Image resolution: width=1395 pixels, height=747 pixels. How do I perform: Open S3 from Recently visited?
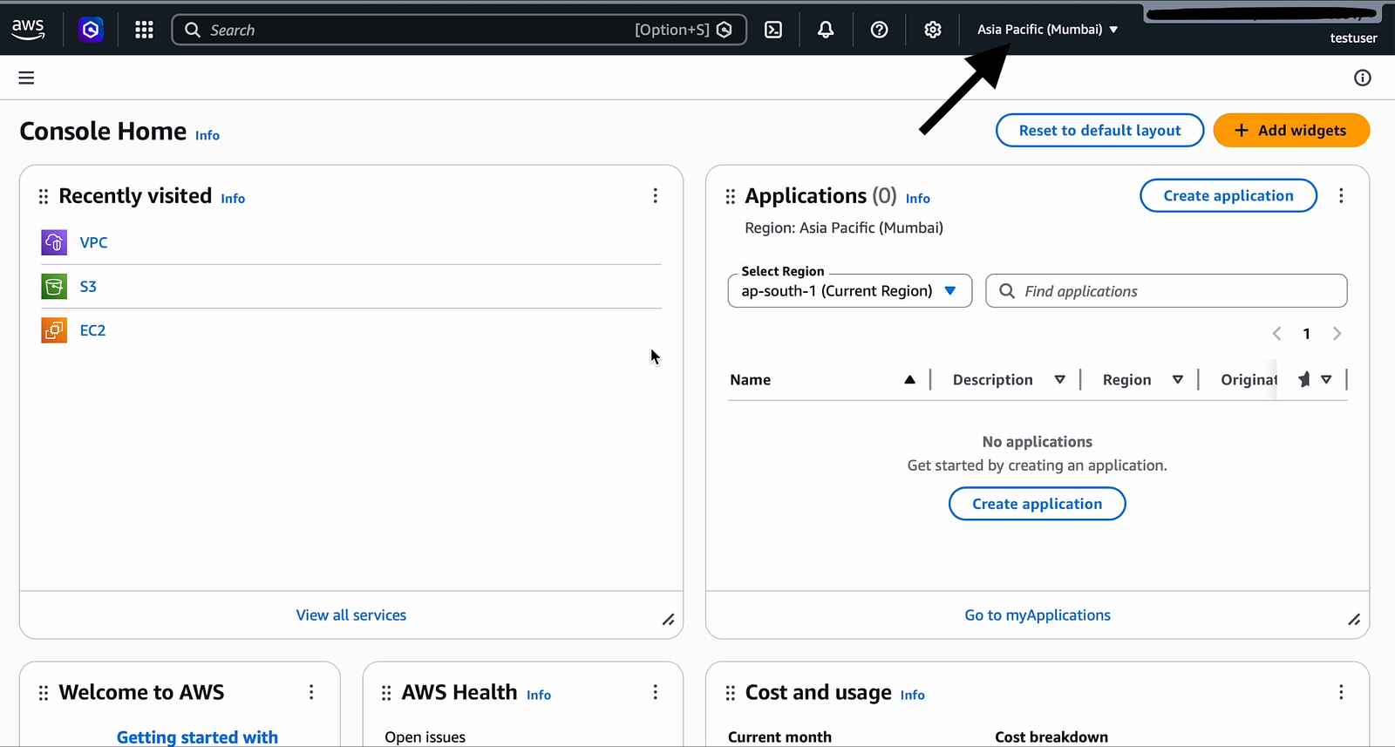click(88, 286)
